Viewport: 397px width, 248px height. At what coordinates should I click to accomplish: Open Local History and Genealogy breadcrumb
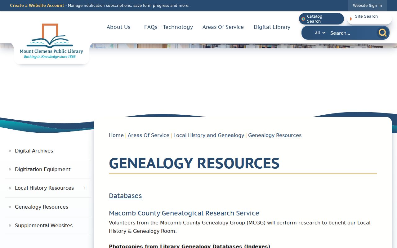(209, 135)
